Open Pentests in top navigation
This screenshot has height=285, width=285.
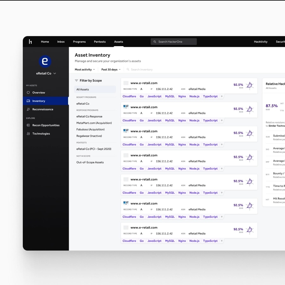coord(100,42)
